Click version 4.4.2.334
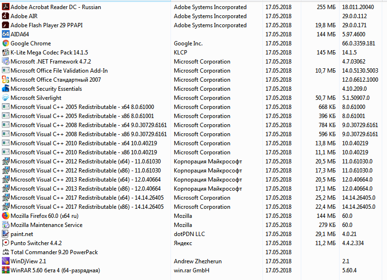 click(353, 243)
